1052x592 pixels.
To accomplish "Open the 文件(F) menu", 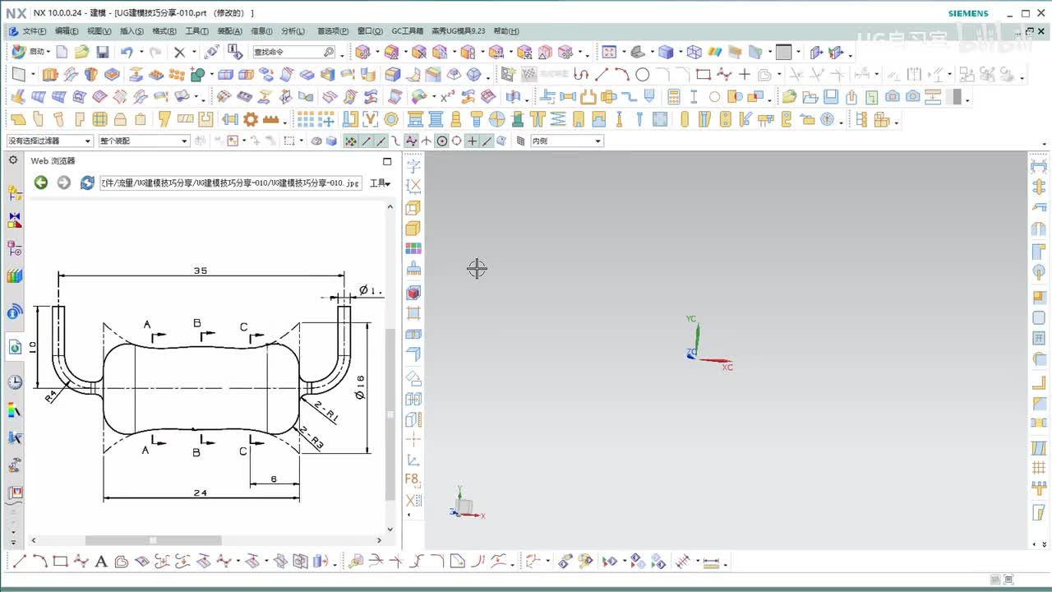I will [33, 31].
